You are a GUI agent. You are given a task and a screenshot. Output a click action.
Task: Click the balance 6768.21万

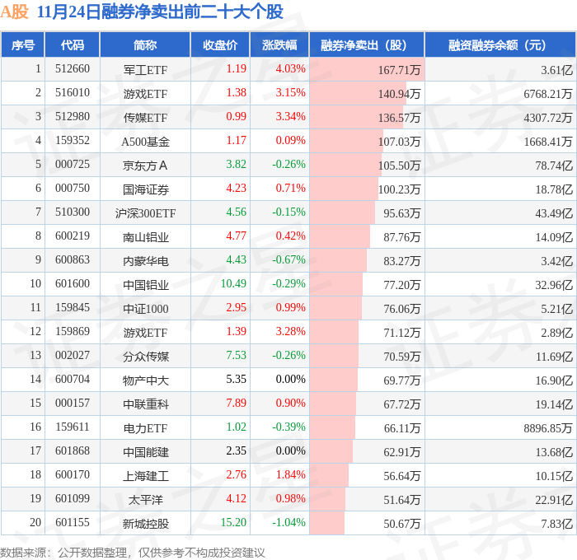[x=548, y=94]
